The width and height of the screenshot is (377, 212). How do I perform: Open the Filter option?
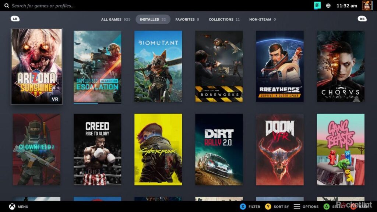tap(254, 207)
